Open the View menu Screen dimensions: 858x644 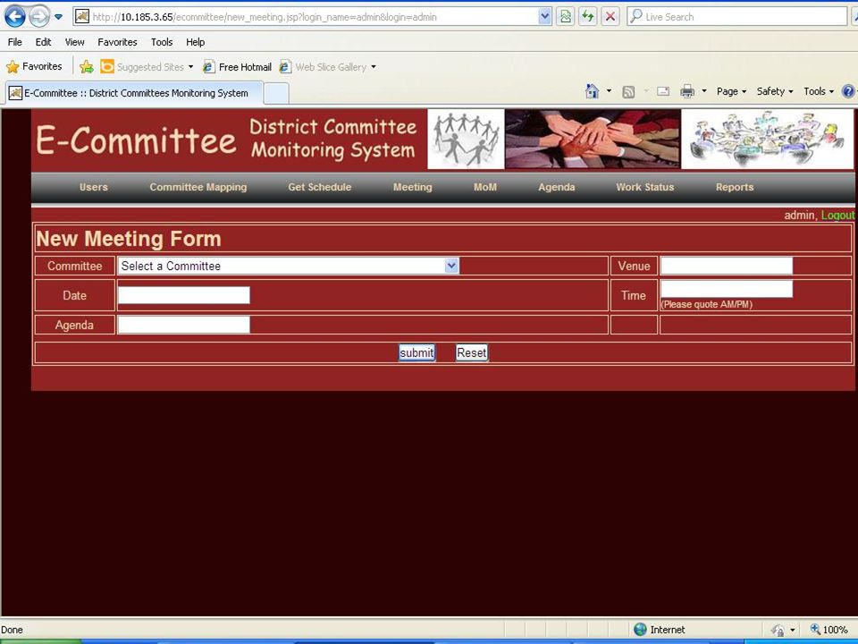pyautogui.click(x=74, y=42)
